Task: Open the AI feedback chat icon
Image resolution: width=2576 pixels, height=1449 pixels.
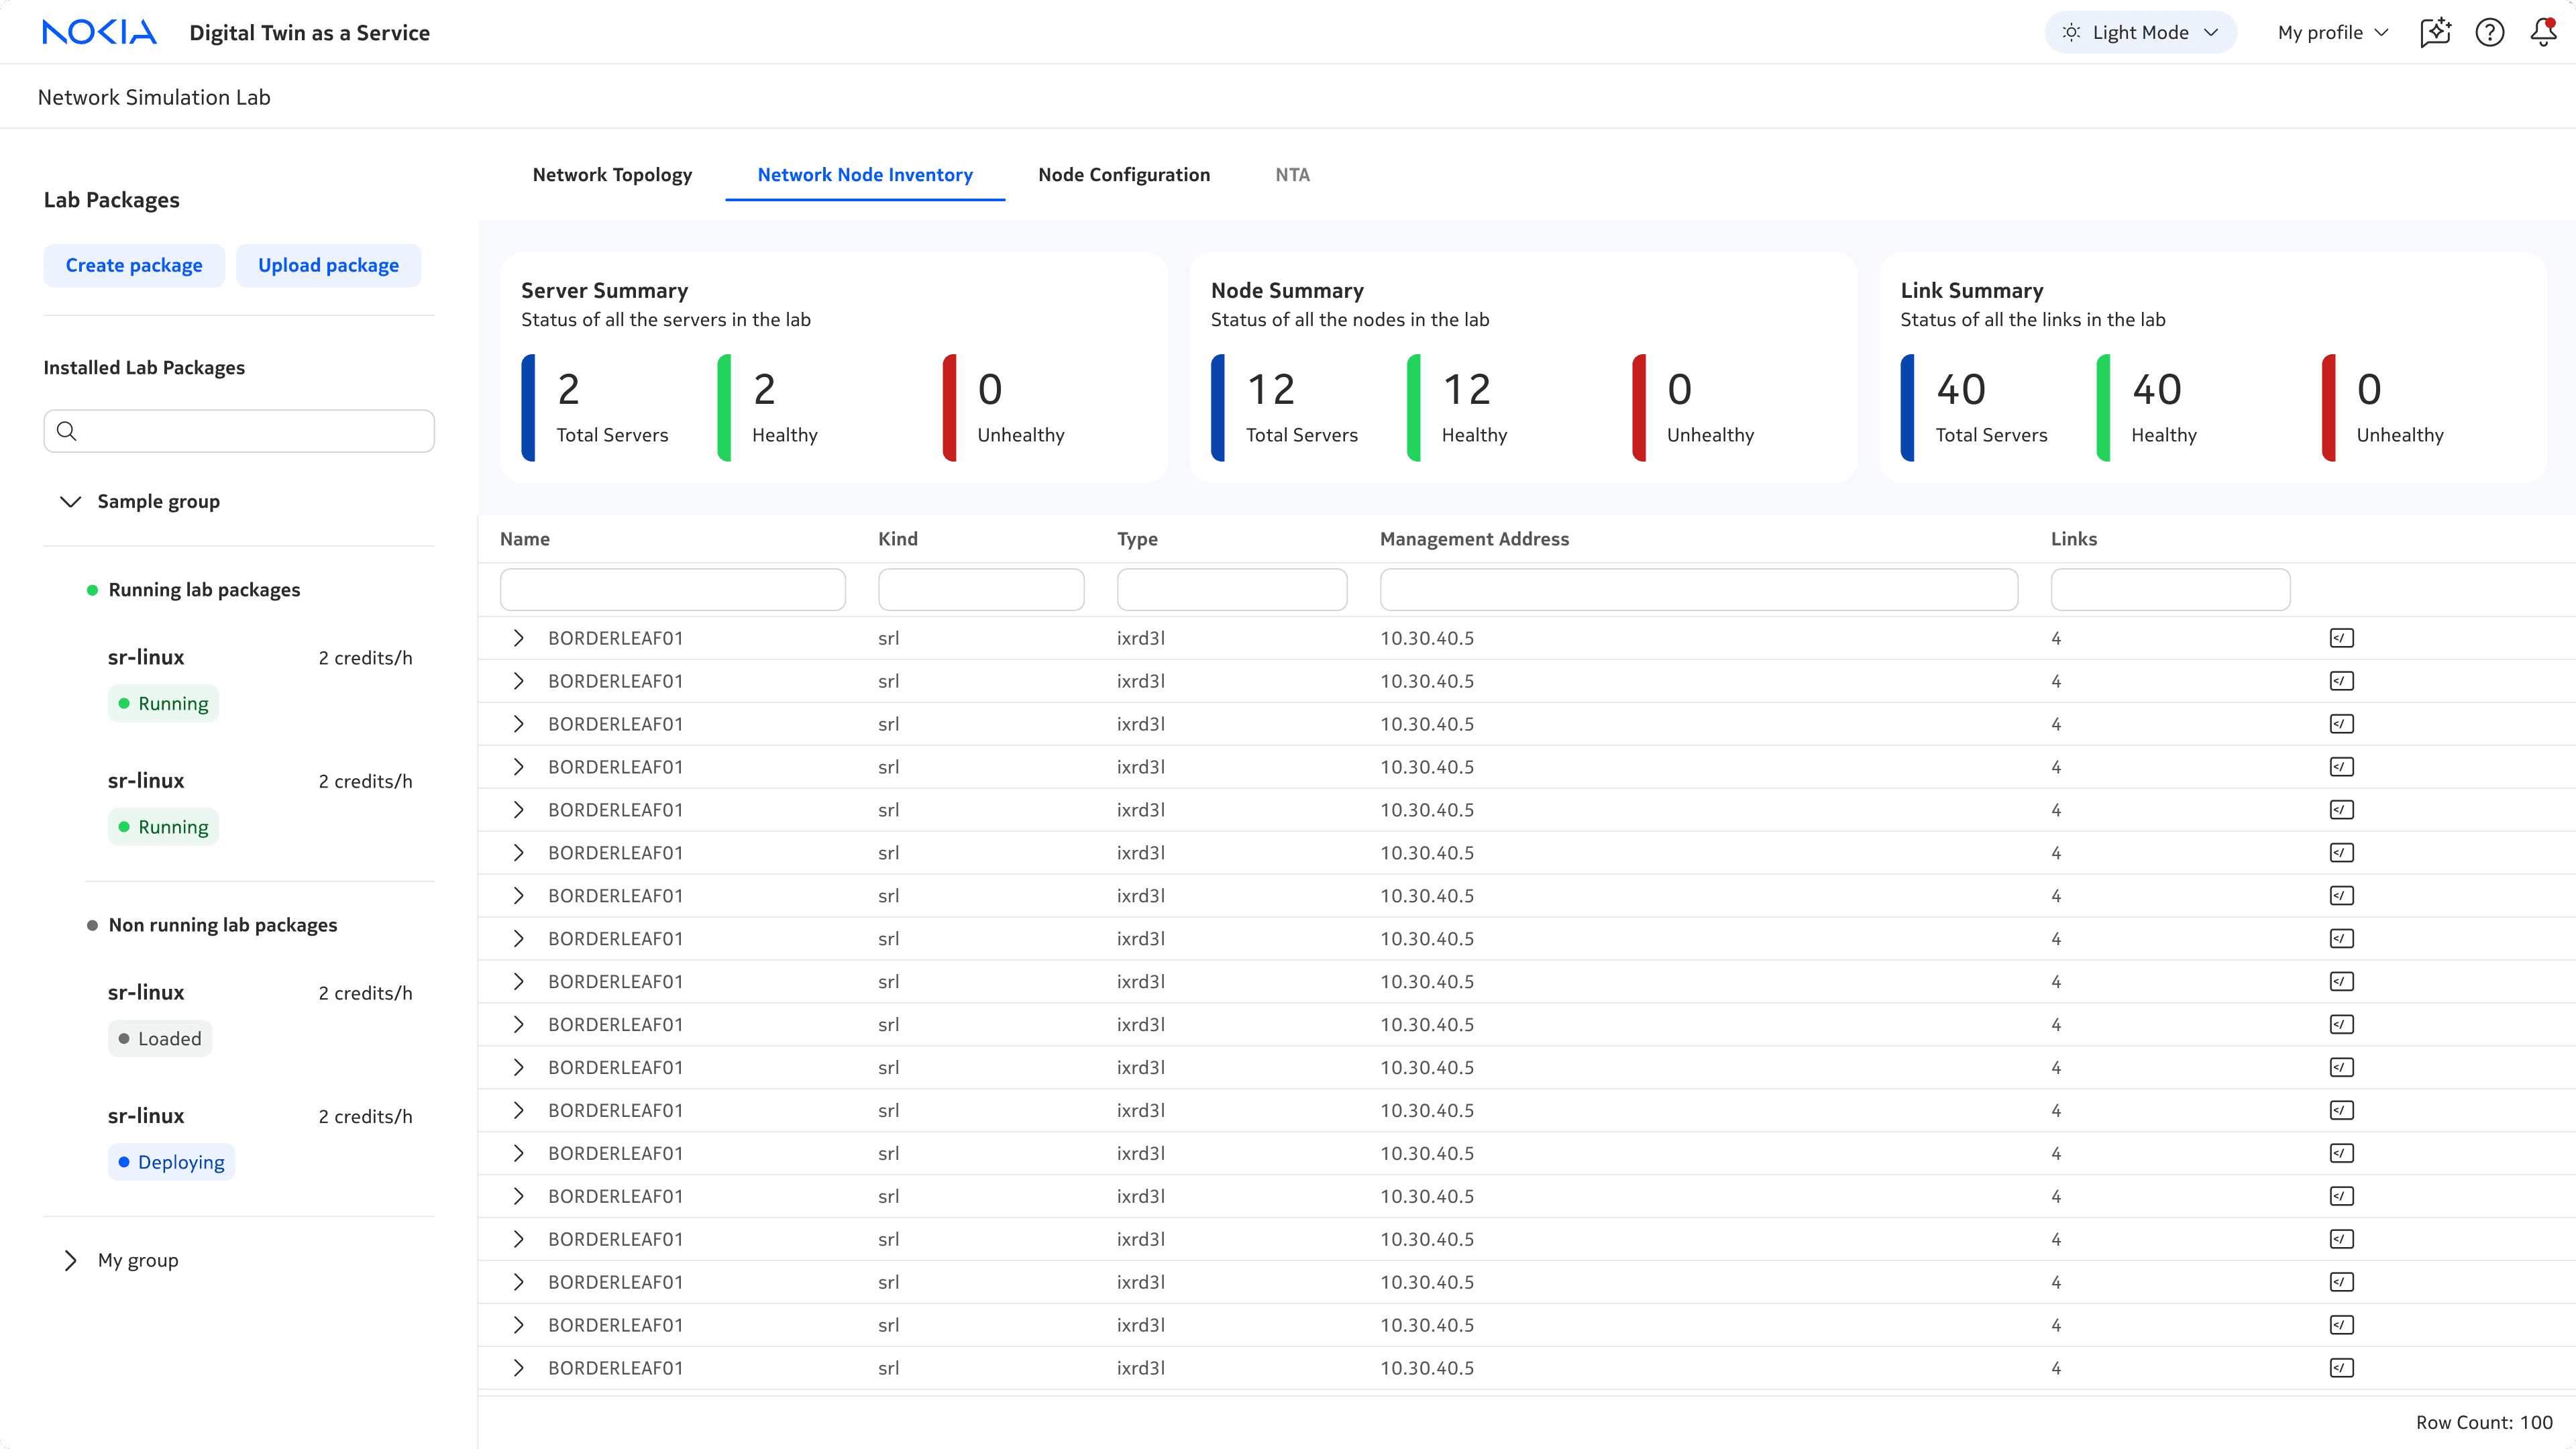Action: pos(2435,32)
